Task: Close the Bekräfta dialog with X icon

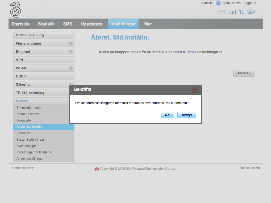Action: pyautogui.click(x=195, y=90)
